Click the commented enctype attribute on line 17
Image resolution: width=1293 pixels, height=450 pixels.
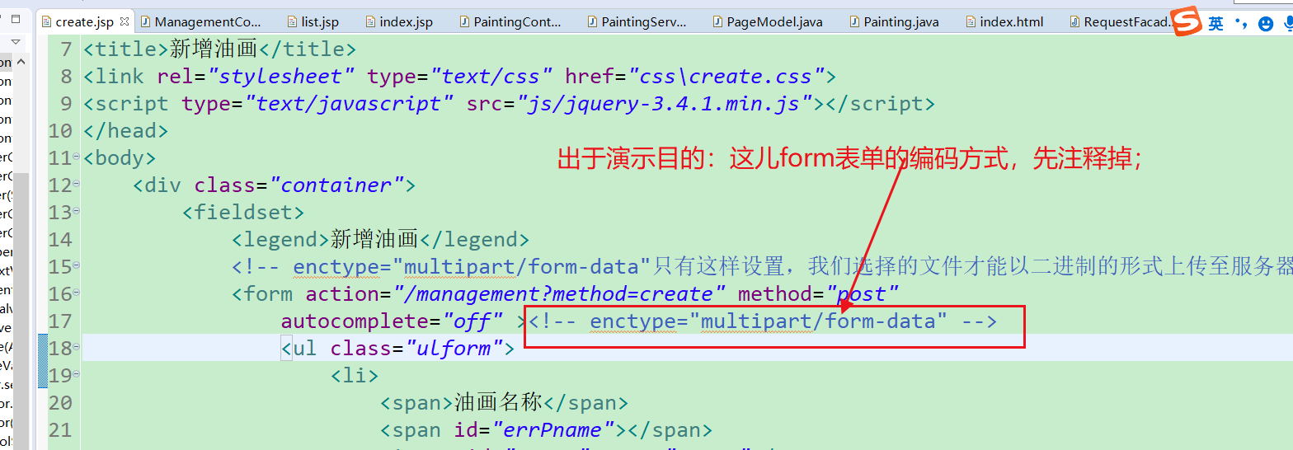pos(769,321)
